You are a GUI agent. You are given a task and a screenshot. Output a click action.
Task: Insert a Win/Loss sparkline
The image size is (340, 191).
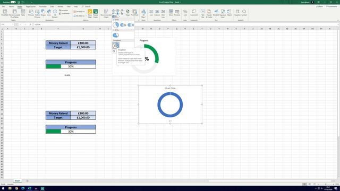(163, 13)
